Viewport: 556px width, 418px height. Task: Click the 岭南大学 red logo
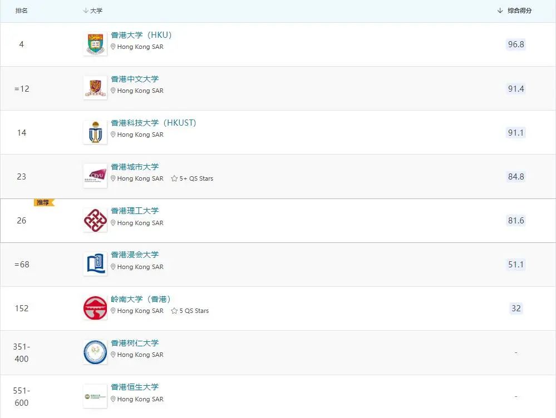95,308
